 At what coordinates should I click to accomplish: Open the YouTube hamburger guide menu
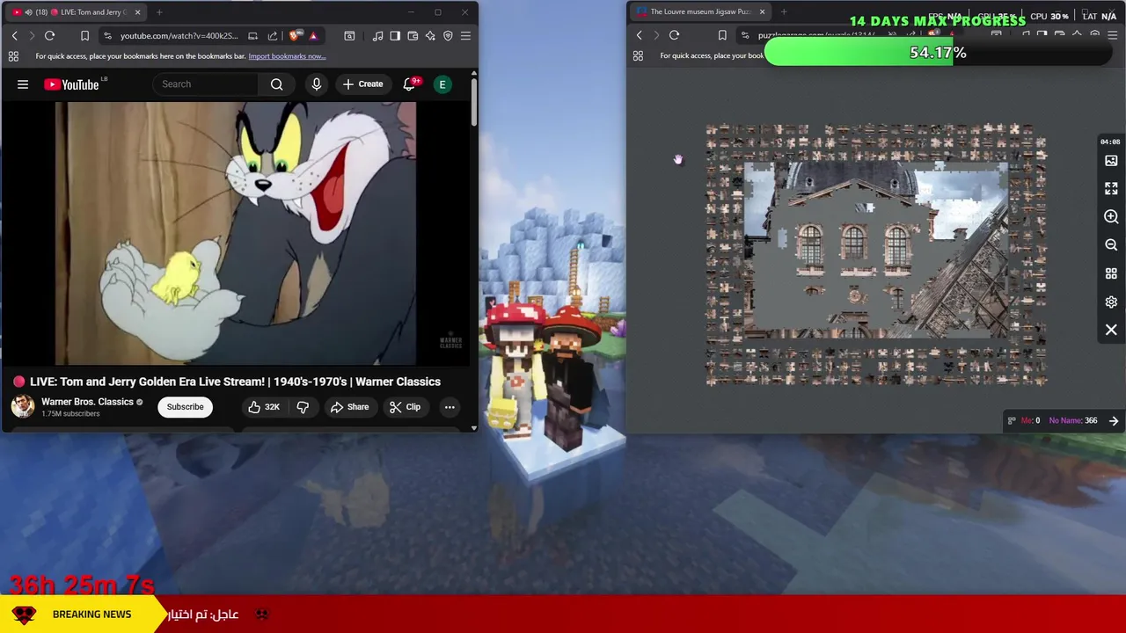tap(23, 84)
